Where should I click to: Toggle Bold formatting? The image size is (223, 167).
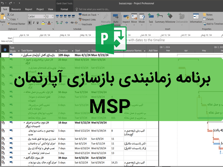(30, 23)
